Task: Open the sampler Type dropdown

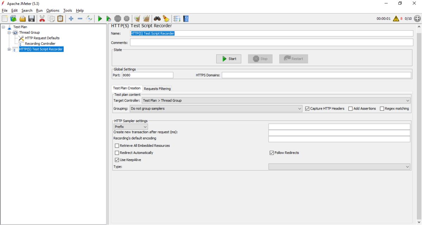Action: [339, 167]
